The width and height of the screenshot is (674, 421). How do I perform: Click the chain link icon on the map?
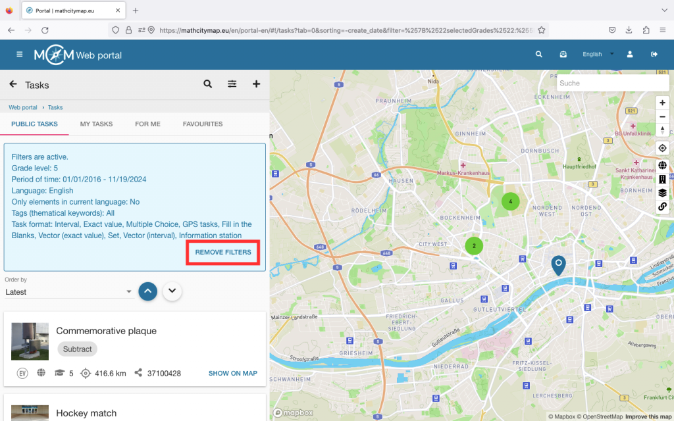coord(662,207)
